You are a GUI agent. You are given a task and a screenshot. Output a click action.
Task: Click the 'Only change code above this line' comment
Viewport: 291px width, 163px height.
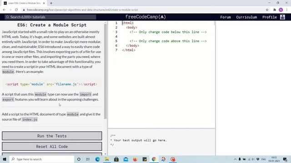pyautogui.click(x=168, y=41)
